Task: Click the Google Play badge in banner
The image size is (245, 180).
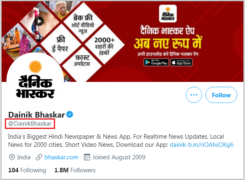Action: click(156, 62)
